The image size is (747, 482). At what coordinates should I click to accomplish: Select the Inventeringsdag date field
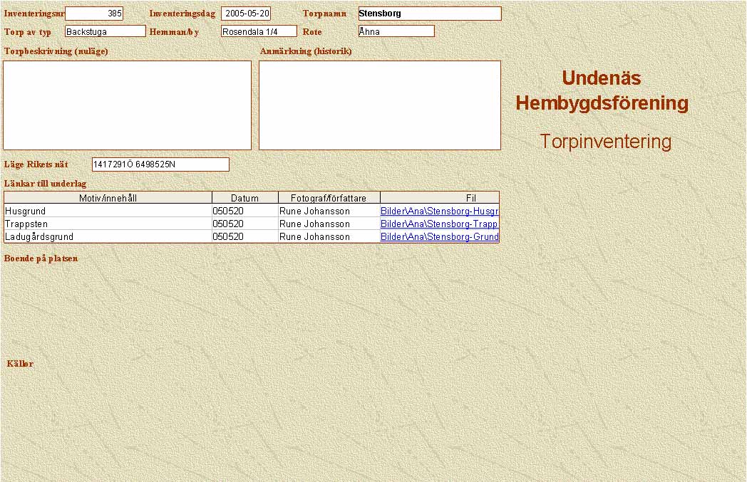tap(246, 14)
